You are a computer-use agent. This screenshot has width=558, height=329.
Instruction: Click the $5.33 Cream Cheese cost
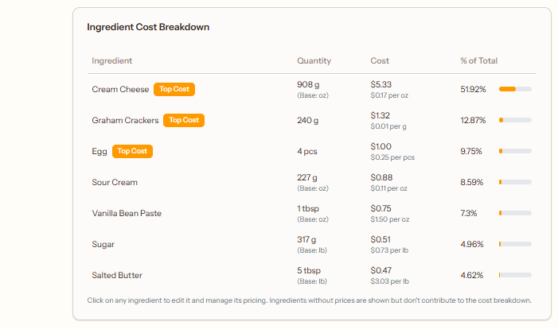(x=381, y=84)
